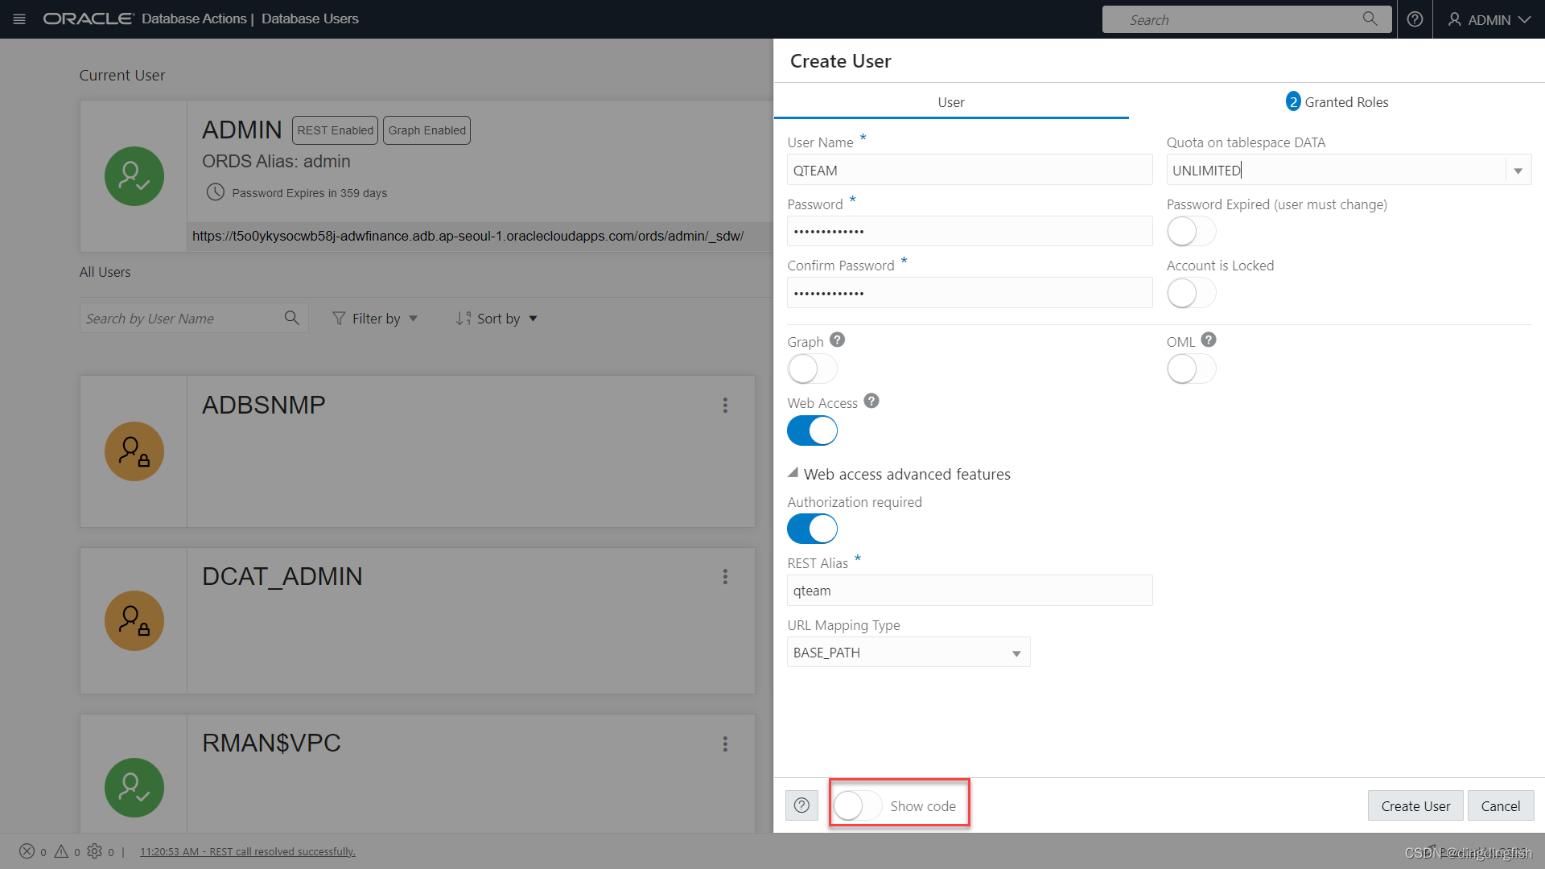This screenshot has width=1545, height=869.
Task: Click the Web Access help tooltip icon
Action: pyautogui.click(x=871, y=400)
